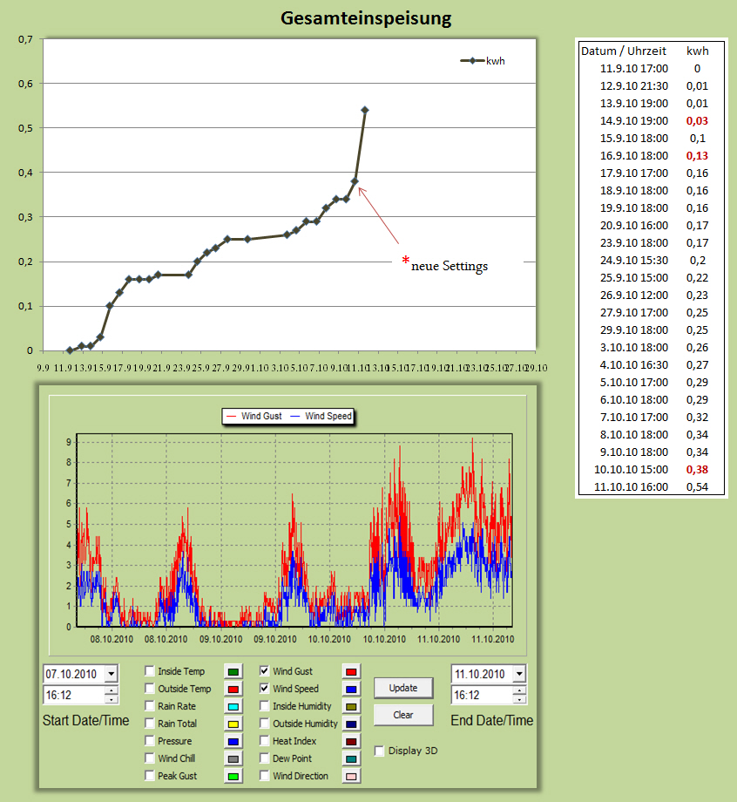737x802 pixels.
Task: Open the Rain Rate cyan color picker
Action: click(233, 706)
